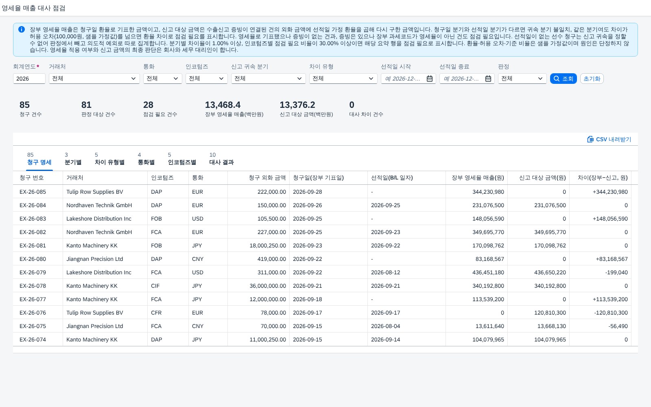Expand the 판정 filter dropdown

(522, 79)
